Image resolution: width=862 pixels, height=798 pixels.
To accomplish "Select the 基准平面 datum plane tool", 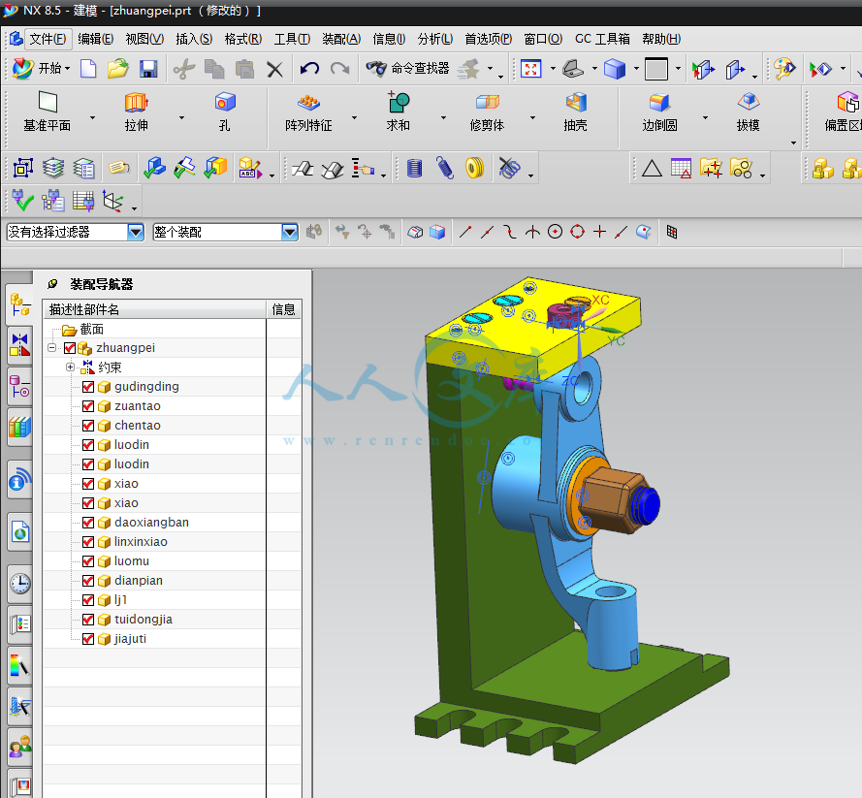I will 48,112.
